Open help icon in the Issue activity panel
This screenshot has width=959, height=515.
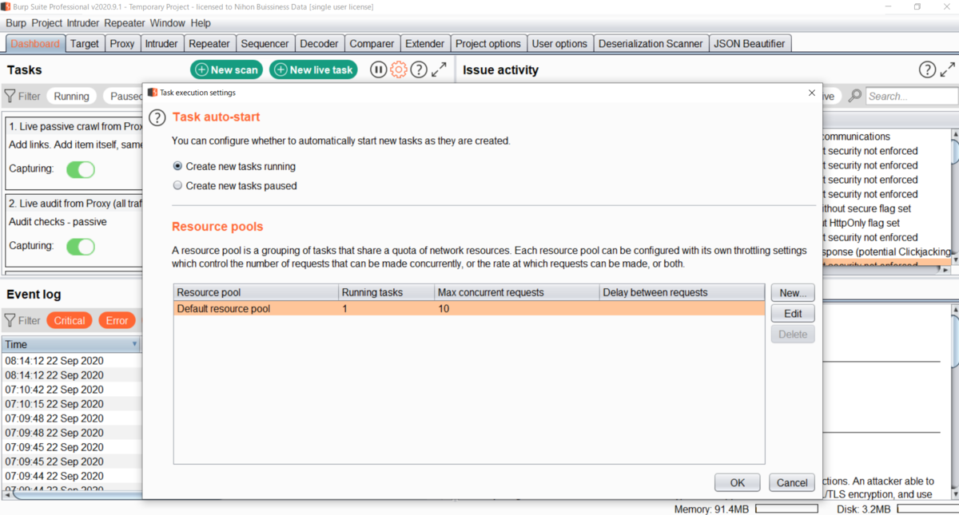pos(927,70)
